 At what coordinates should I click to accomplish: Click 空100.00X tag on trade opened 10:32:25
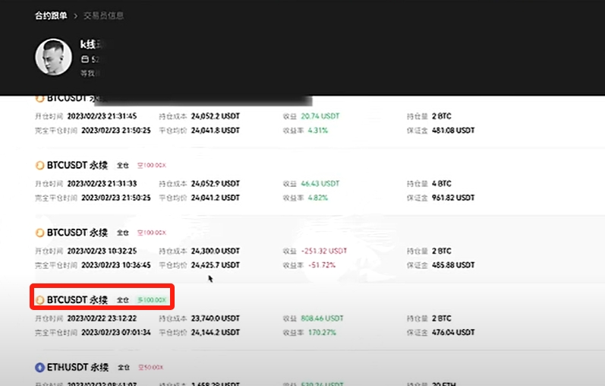pyautogui.click(x=152, y=233)
